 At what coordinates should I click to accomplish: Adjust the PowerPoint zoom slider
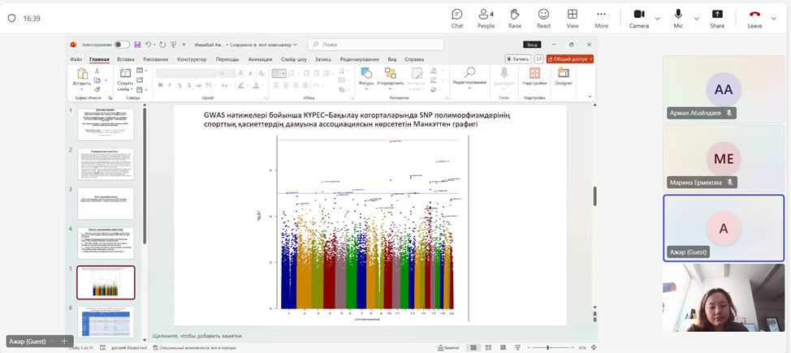[548, 347]
